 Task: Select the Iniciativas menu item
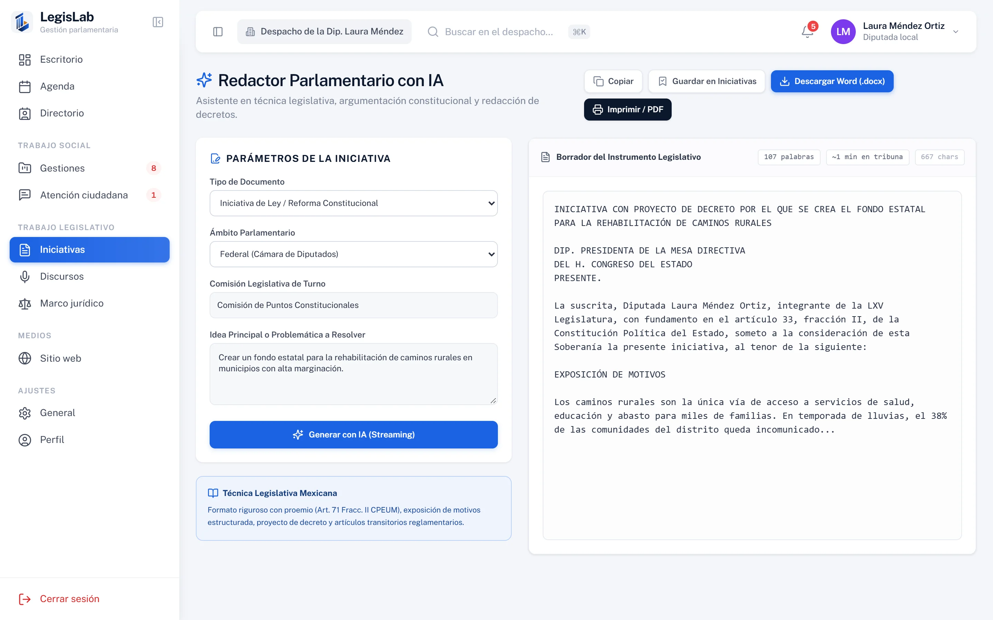click(x=89, y=250)
